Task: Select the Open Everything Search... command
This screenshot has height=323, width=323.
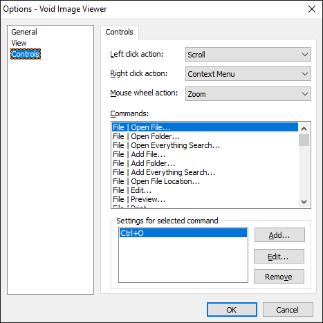Action: coord(205,145)
